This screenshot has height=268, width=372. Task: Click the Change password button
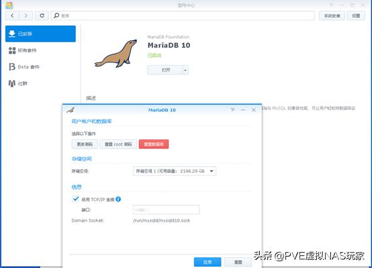tap(85, 144)
